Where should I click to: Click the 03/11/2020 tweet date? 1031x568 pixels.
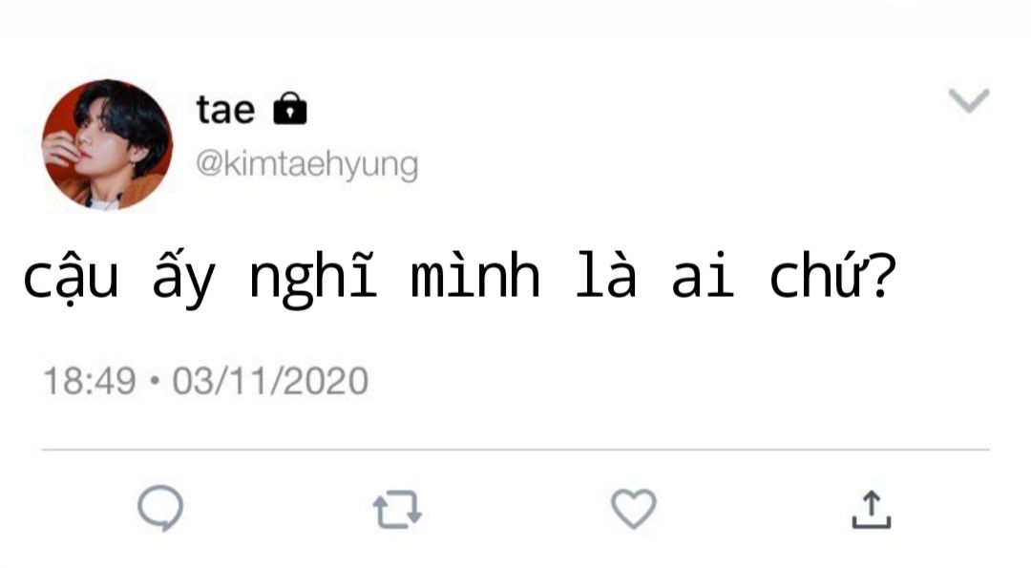(x=270, y=382)
